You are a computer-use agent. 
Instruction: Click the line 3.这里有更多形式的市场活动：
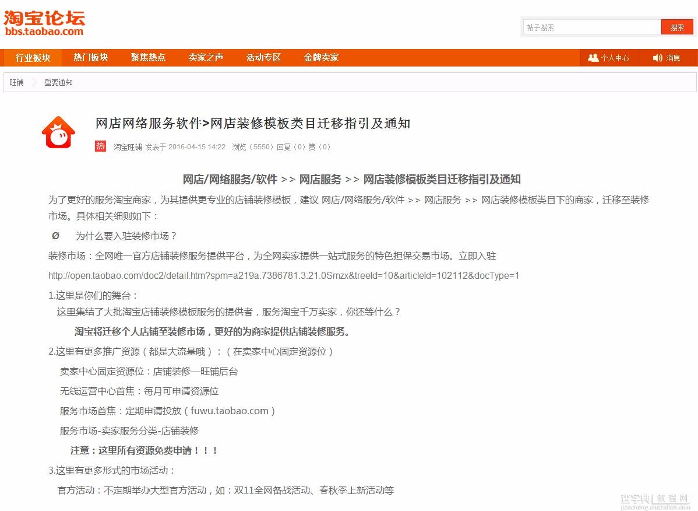point(111,471)
